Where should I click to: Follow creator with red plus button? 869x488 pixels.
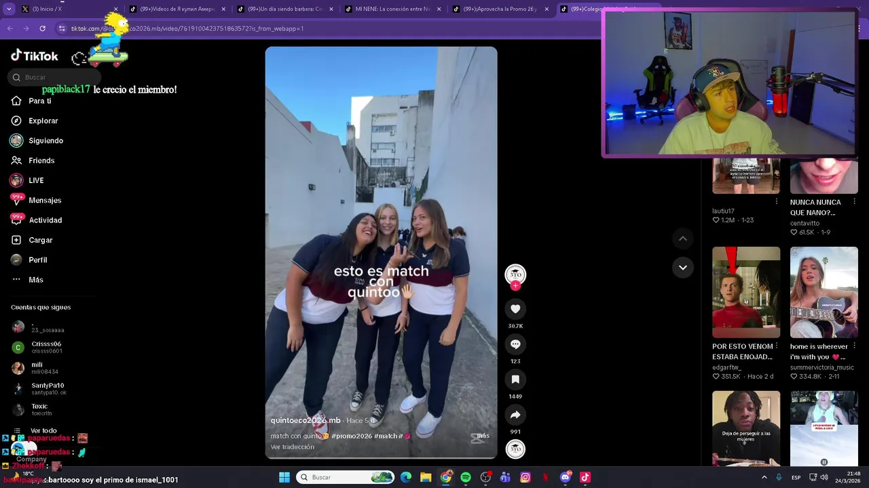pyautogui.click(x=515, y=285)
